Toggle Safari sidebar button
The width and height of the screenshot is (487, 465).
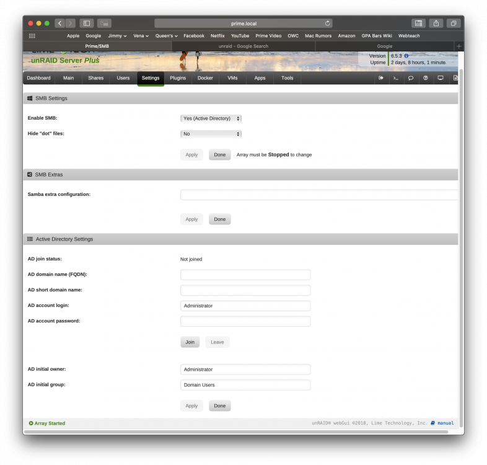[x=87, y=24]
